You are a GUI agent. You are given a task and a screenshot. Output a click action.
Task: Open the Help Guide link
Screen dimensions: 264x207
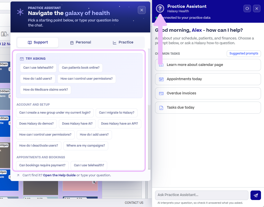59,175
